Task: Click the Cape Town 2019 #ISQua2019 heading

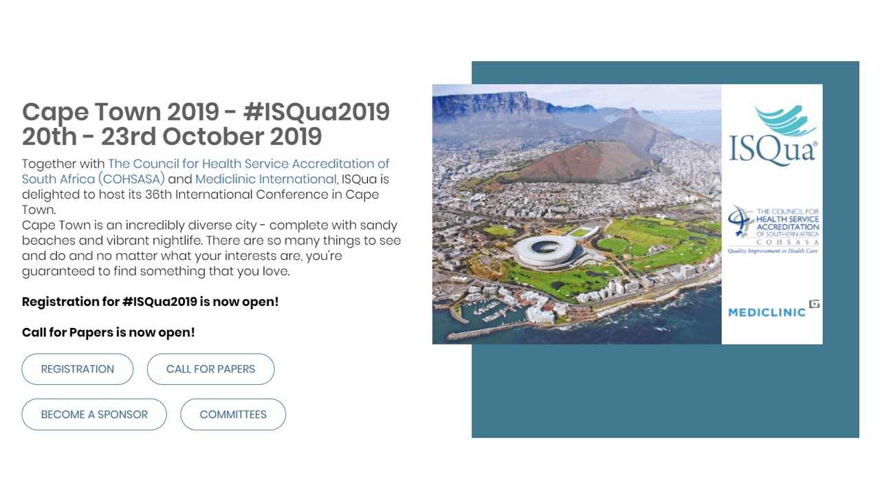Action: click(206, 111)
